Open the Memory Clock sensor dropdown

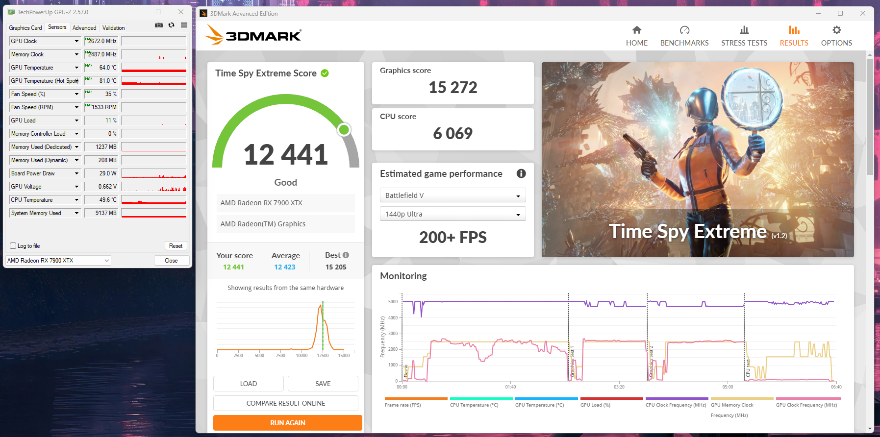click(76, 54)
